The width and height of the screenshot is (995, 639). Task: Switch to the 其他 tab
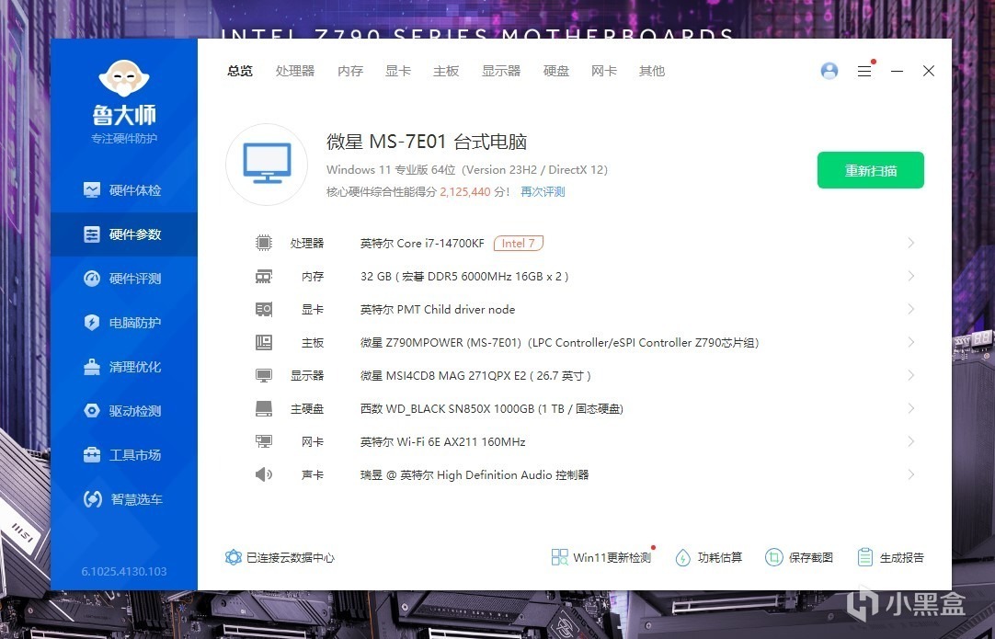pyautogui.click(x=652, y=71)
